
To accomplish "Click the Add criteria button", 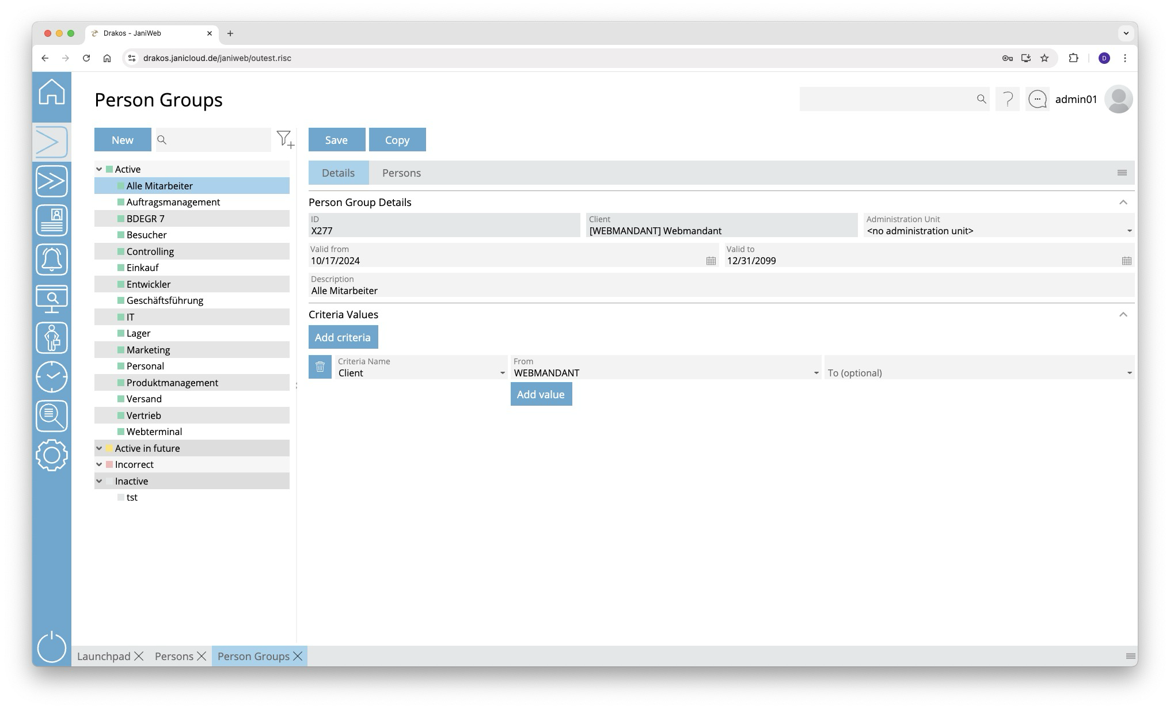I will [343, 337].
